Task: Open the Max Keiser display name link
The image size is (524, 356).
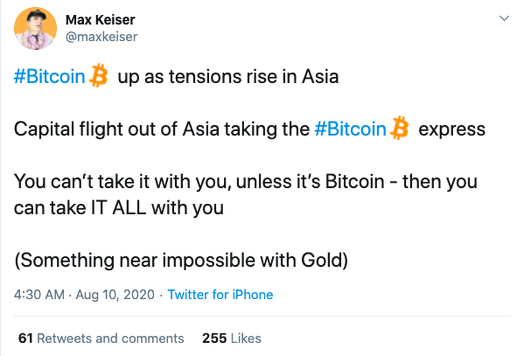Action: (x=100, y=20)
